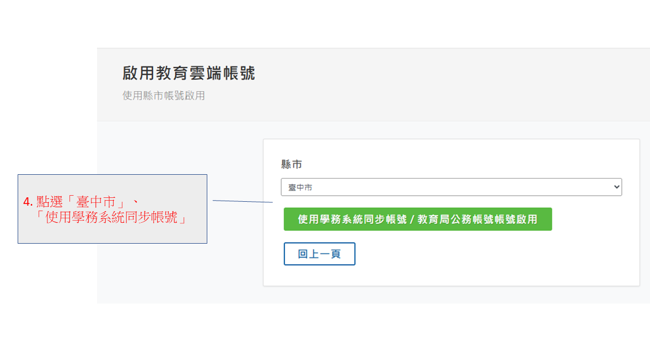The image size is (650, 344).
Task: Open the 縣市 dropdown showing 臺中市
Action: (x=450, y=187)
